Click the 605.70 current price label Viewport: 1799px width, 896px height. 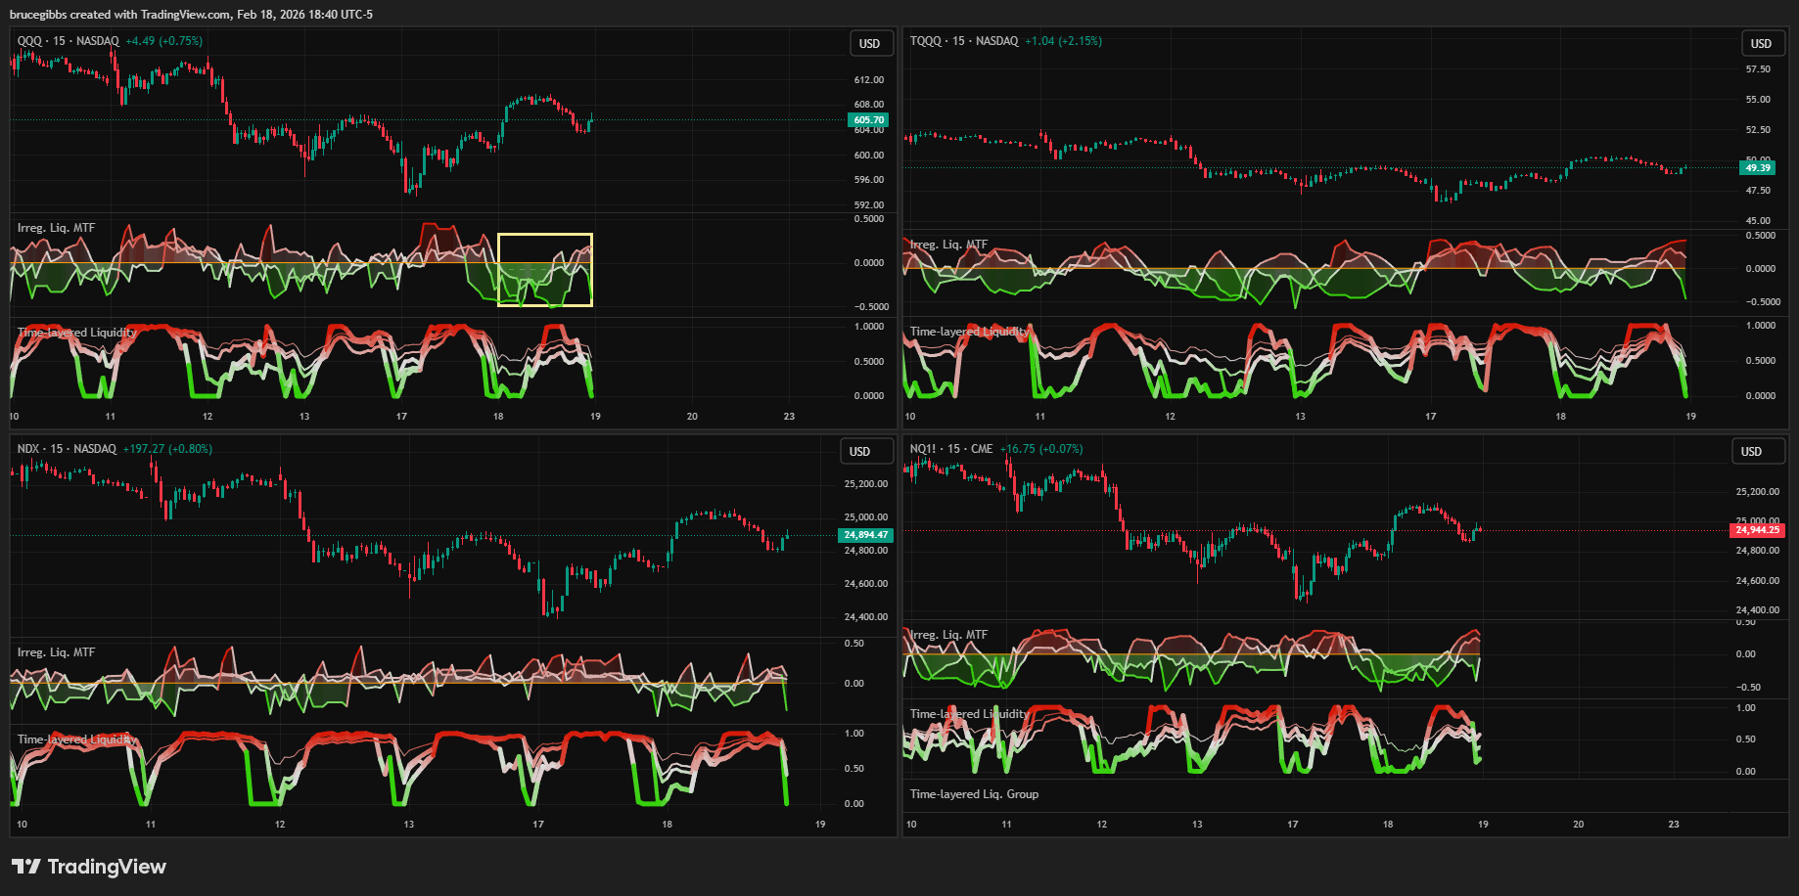pos(867,120)
